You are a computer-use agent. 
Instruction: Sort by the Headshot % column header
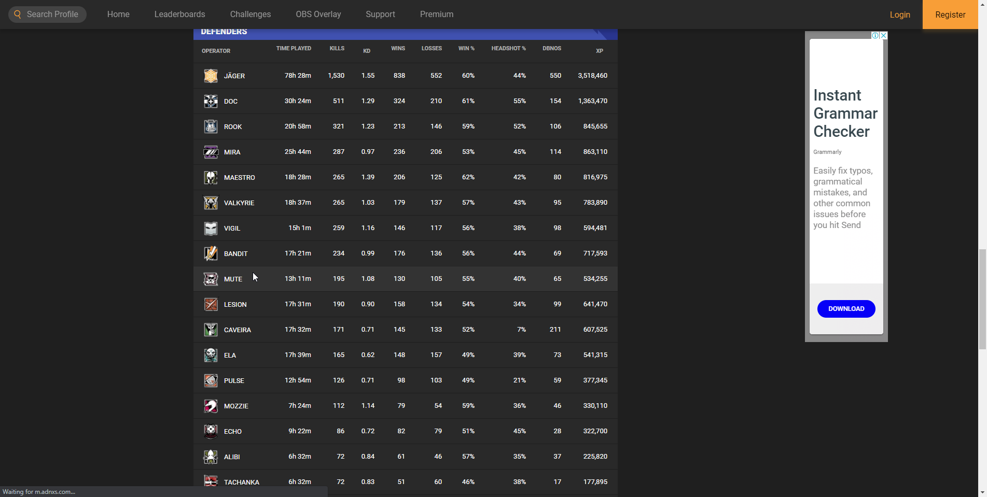point(508,49)
